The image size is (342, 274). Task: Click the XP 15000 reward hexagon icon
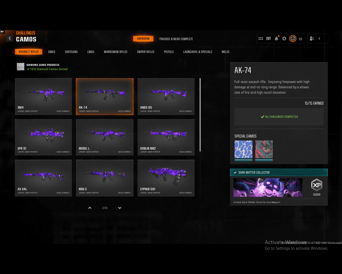(x=317, y=185)
